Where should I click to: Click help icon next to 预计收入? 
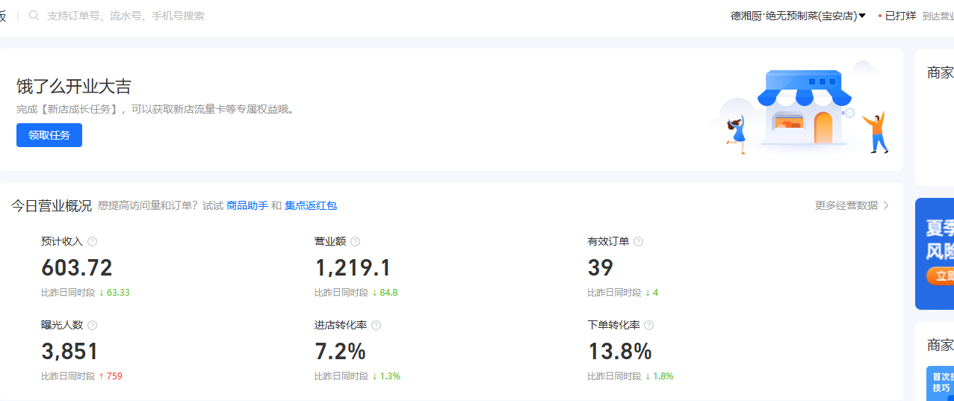pyautogui.click(x=93, y=241)
